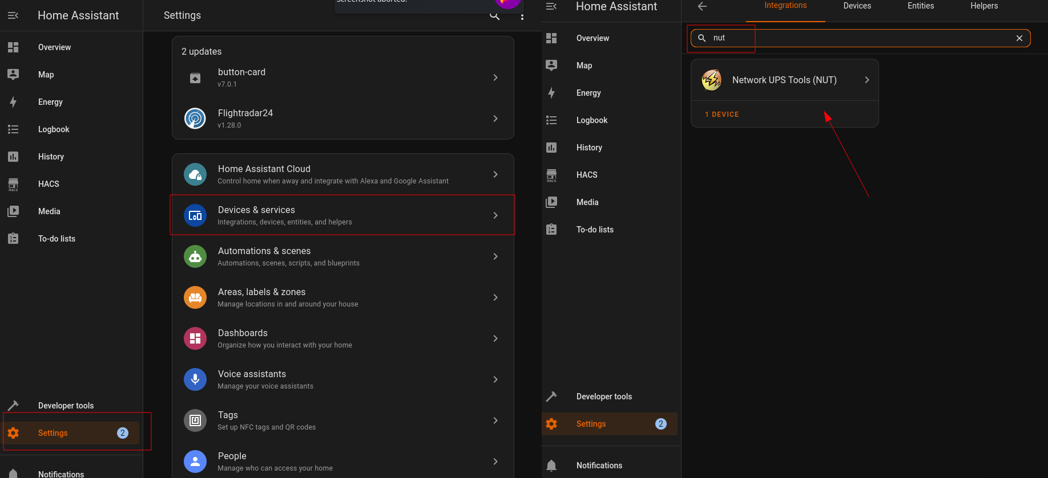This screenshot has width=1048, height=478.
Task: Expand the Flightradar24 row chevron
Action: click(495, 119)
